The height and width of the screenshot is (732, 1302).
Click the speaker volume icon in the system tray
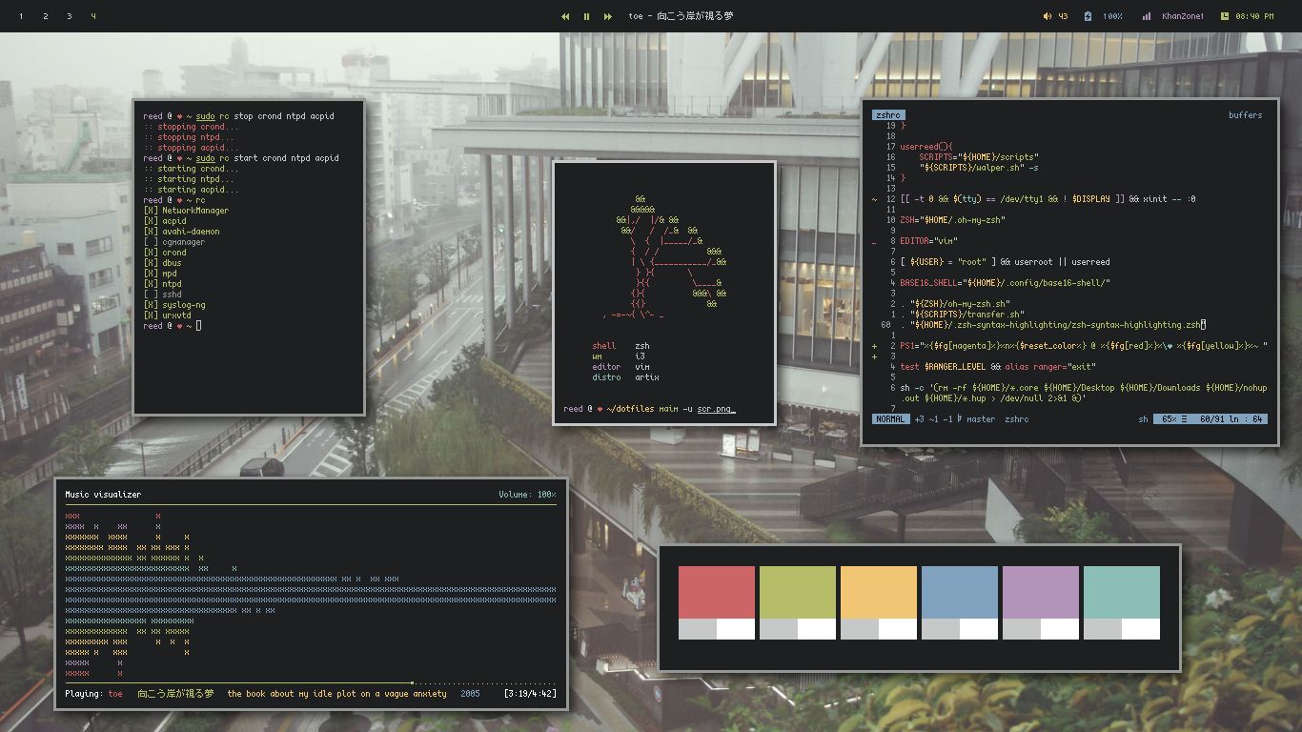pos(1047,15)
